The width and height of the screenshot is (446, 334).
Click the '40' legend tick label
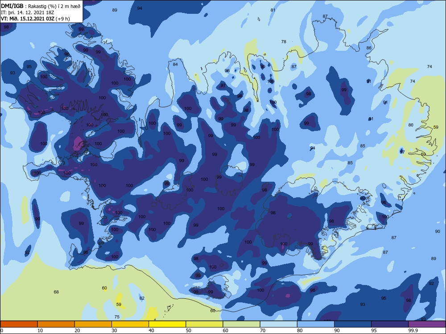point(151,330)
